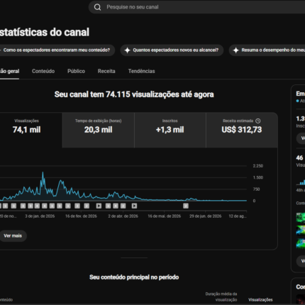305x305 pixels.
Task: Click the '1.500' y-axis label
Action: pos(258,177)
